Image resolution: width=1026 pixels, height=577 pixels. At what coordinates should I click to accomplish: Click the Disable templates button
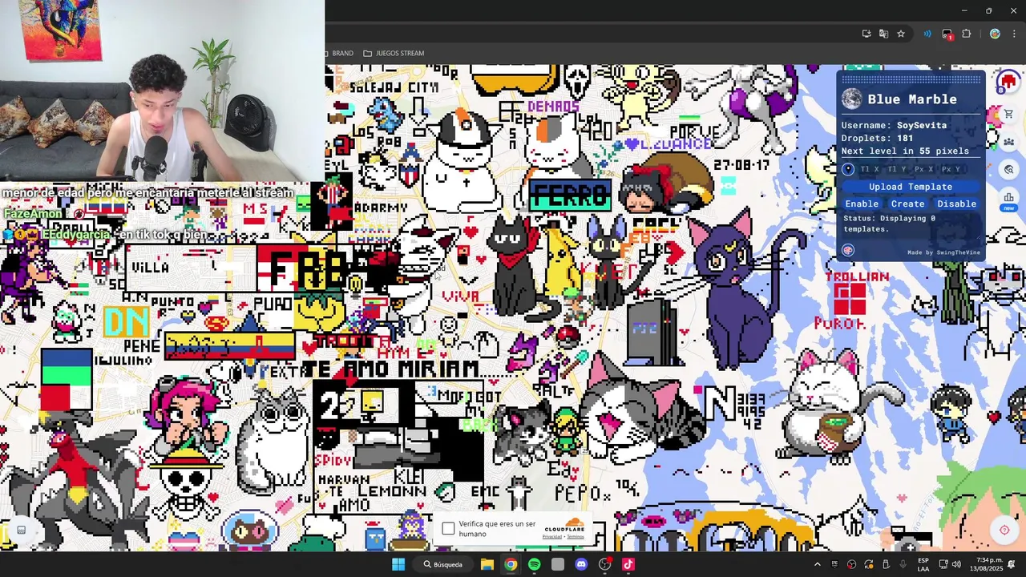957,204
